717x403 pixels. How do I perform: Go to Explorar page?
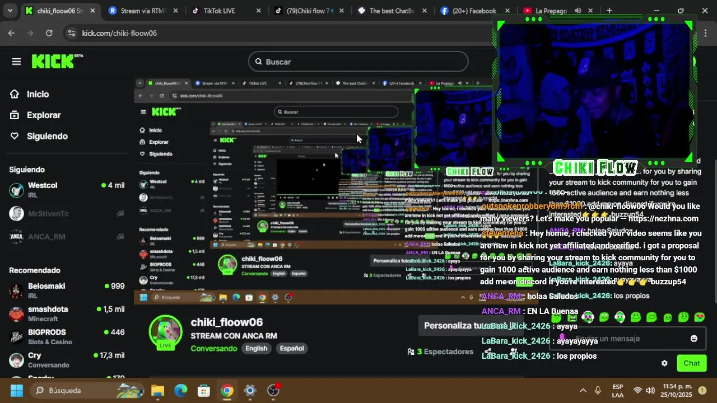point(44,115)
